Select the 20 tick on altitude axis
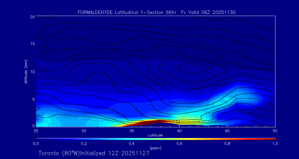The image size is (299, 159). 32,17
